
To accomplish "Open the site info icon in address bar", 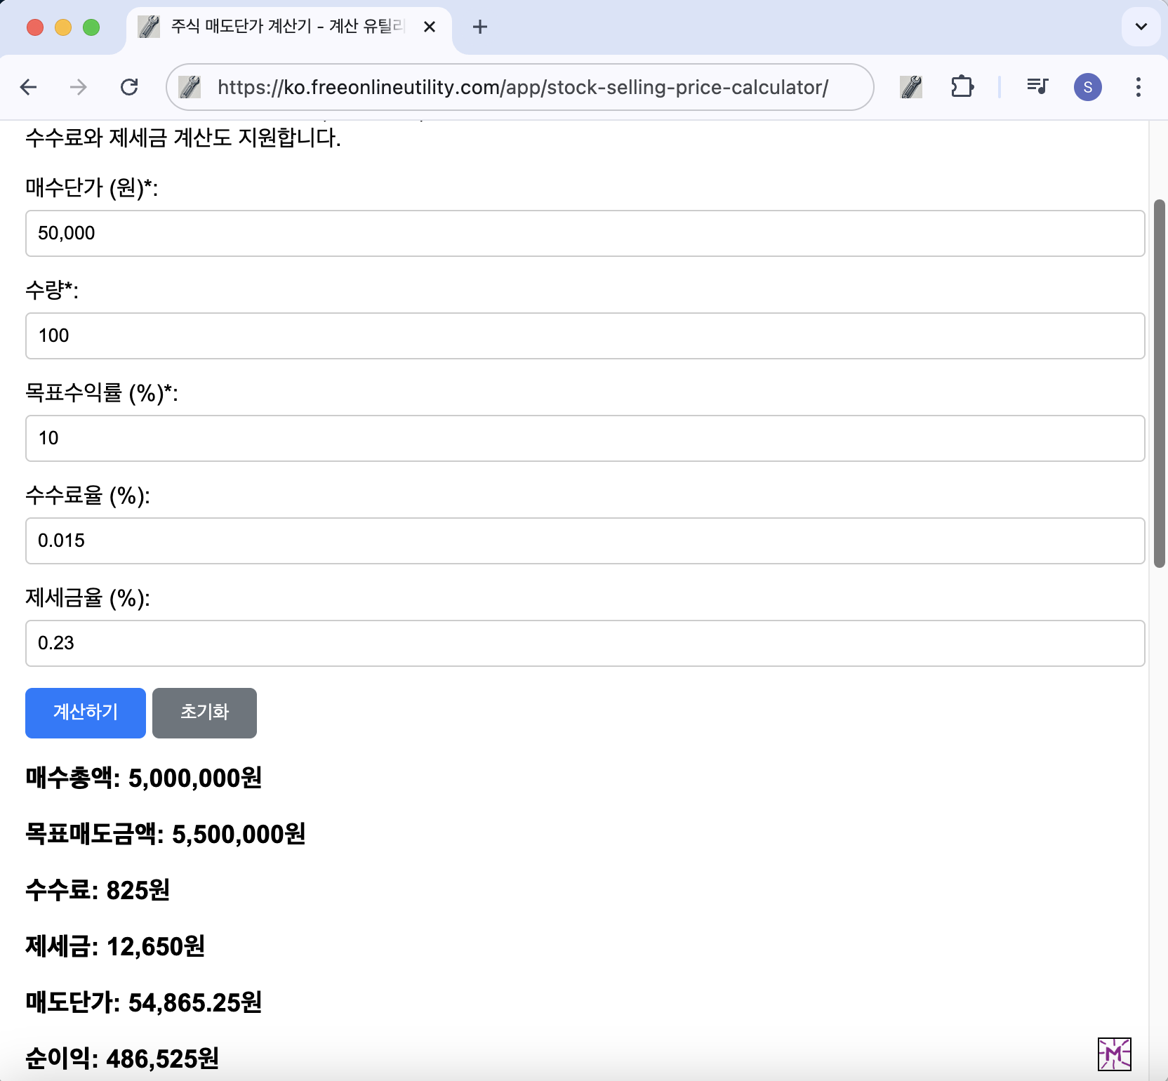I will (190, 87).
